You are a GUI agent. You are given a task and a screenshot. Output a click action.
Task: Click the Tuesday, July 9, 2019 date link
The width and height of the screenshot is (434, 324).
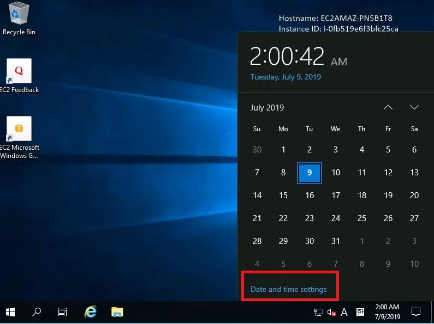click(286, 77)
